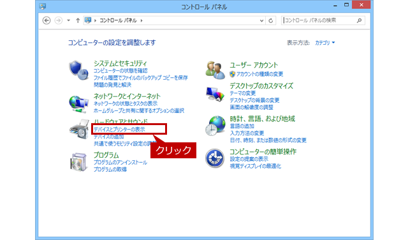Click デスクトップの背景の変更 link
Image resolution: width=408 pixels, height=240 pixels.
pyautogui.click(x=254, y=100)
